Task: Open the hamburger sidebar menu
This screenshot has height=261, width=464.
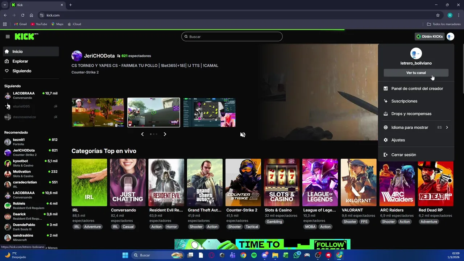Action: tap(8, 37)
